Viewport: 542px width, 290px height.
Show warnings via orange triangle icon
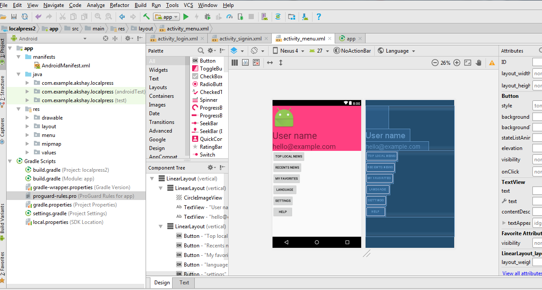click(492, 63)
